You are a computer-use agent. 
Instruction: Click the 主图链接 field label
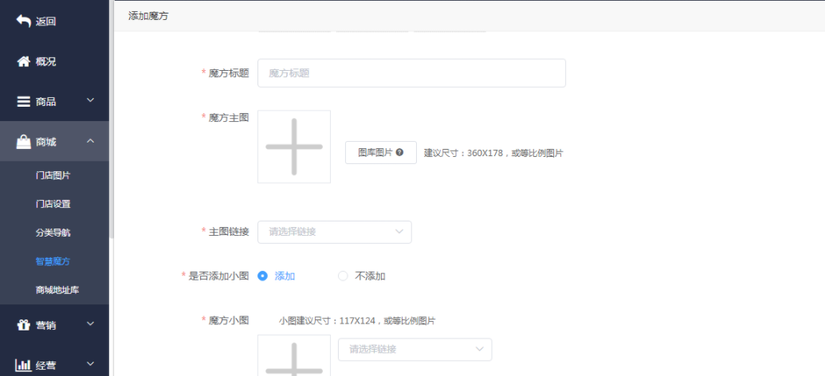229,231
